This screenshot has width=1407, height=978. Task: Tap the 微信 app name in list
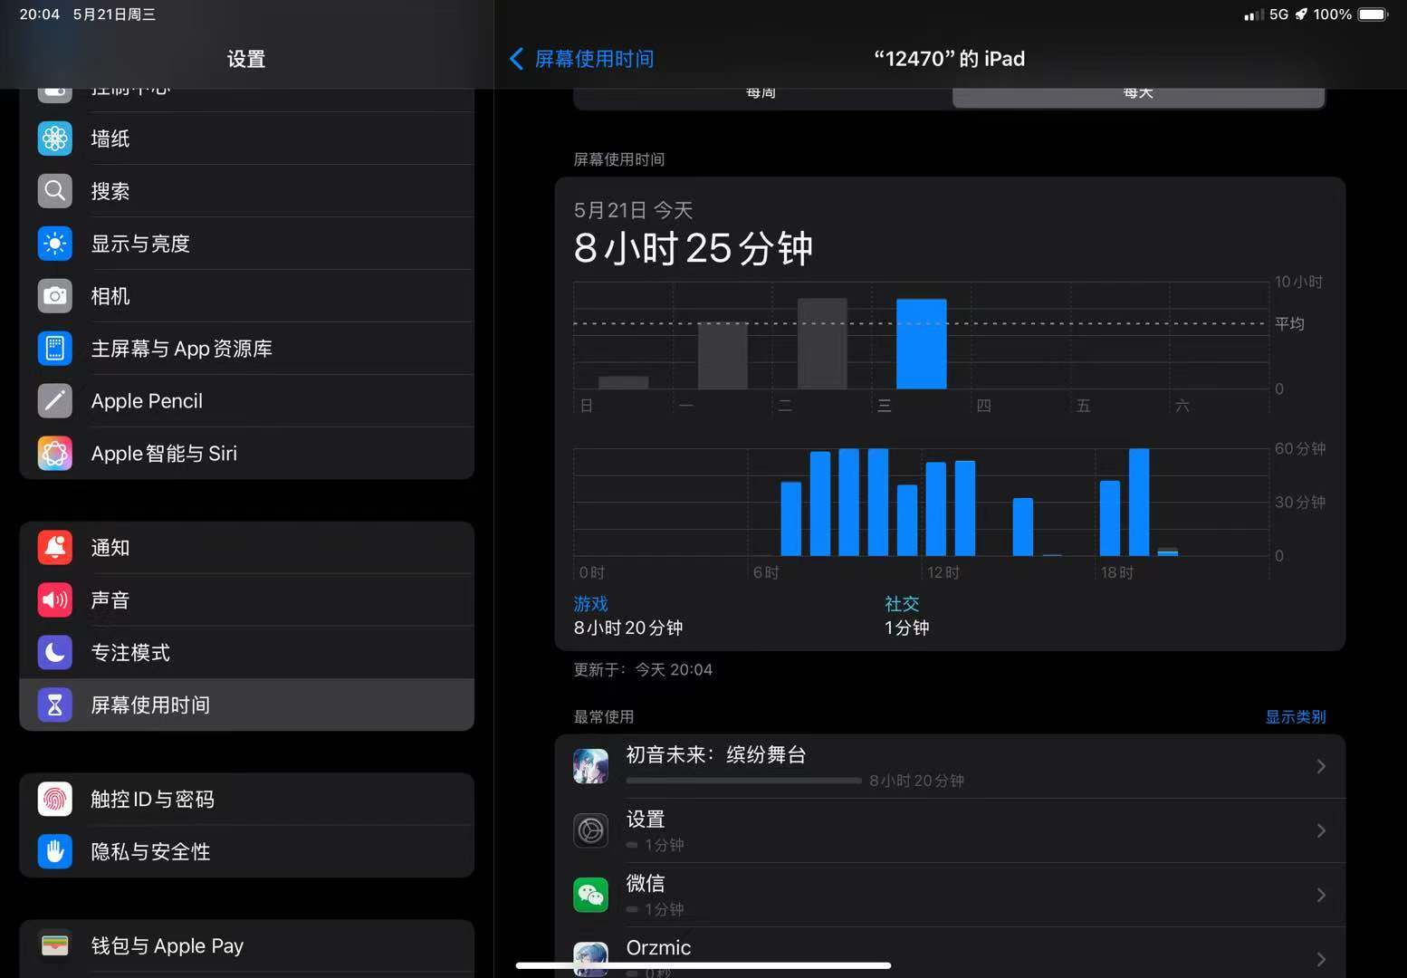coord(646,883)
